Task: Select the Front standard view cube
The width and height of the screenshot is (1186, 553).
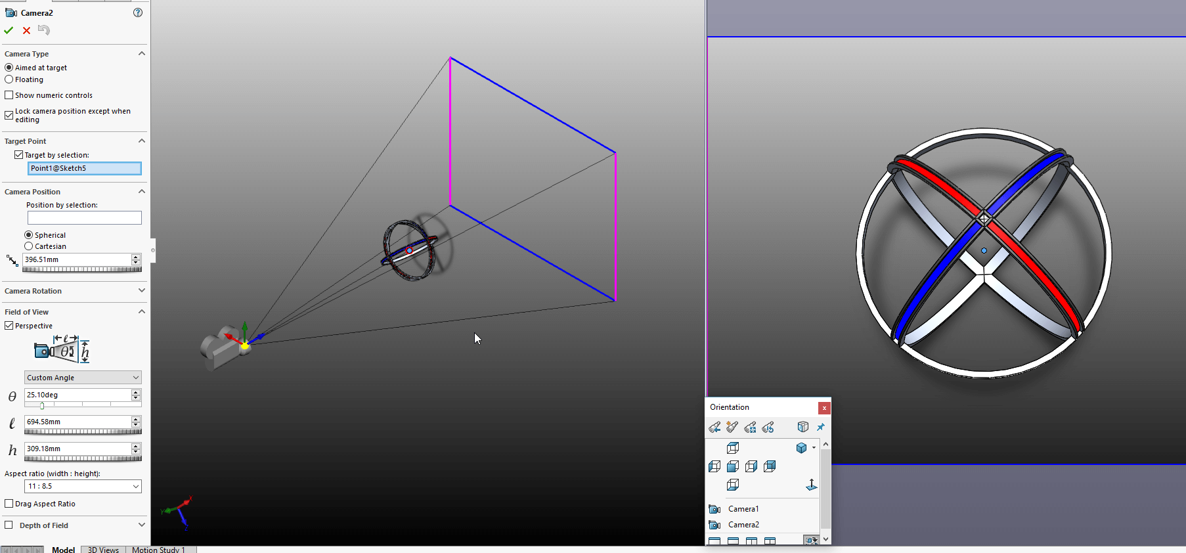Action: 733,466
